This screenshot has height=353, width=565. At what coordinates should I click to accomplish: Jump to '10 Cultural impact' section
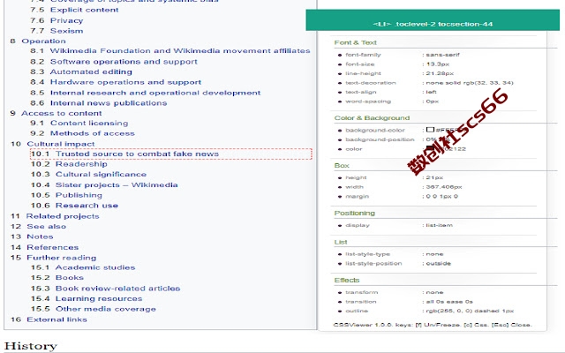tap(53, 144)
